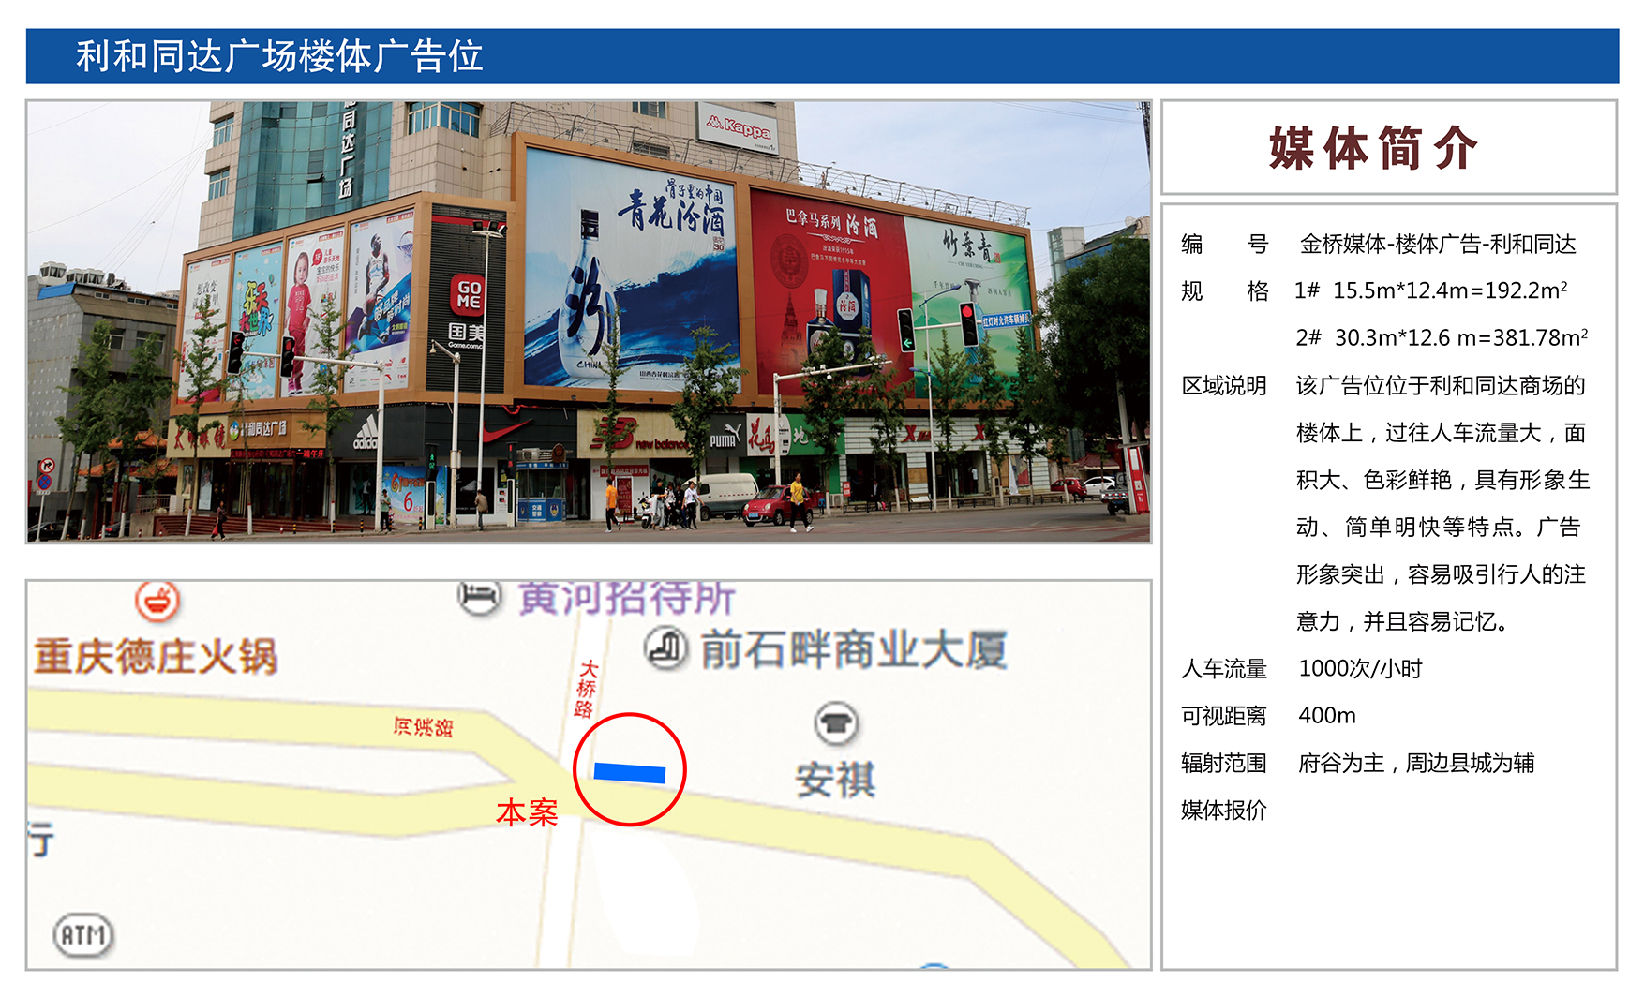Click the value 400m

tap(1327, 716)
